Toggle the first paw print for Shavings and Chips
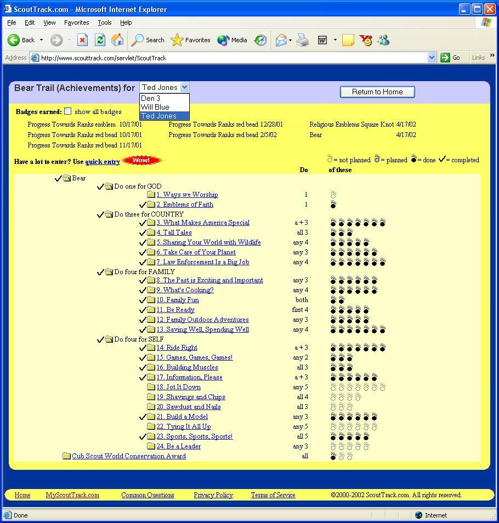 333,397
